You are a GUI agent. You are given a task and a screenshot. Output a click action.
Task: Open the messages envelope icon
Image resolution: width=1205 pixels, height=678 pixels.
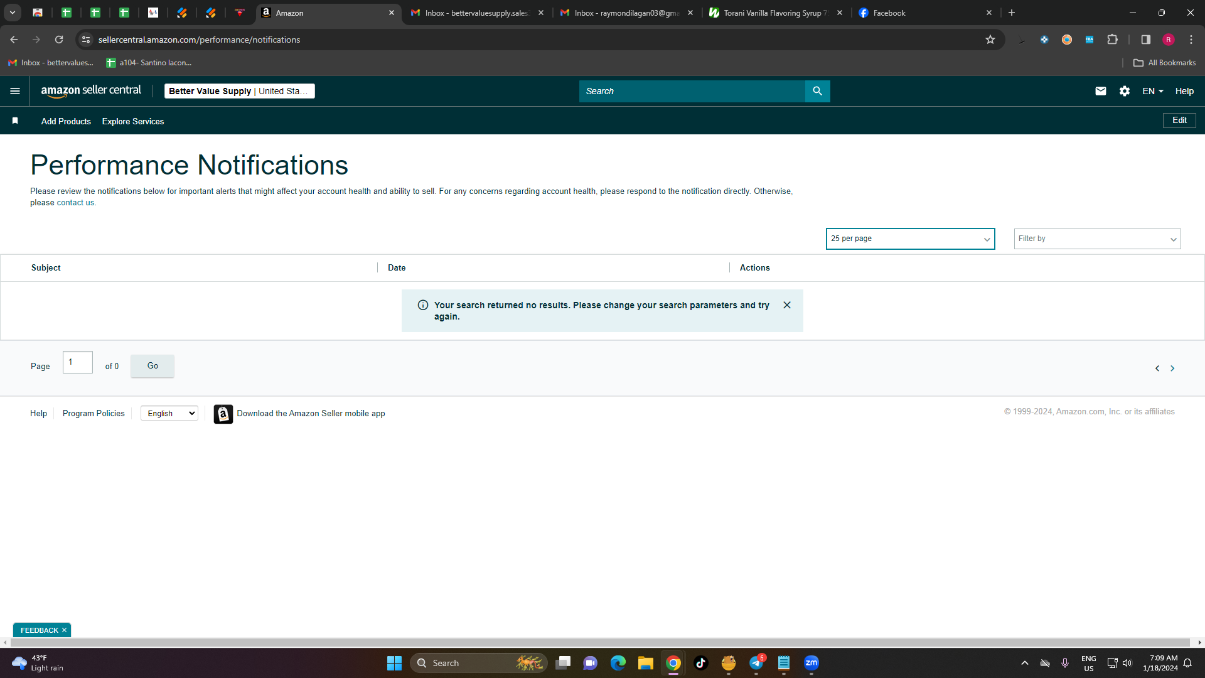[1100, 91]
